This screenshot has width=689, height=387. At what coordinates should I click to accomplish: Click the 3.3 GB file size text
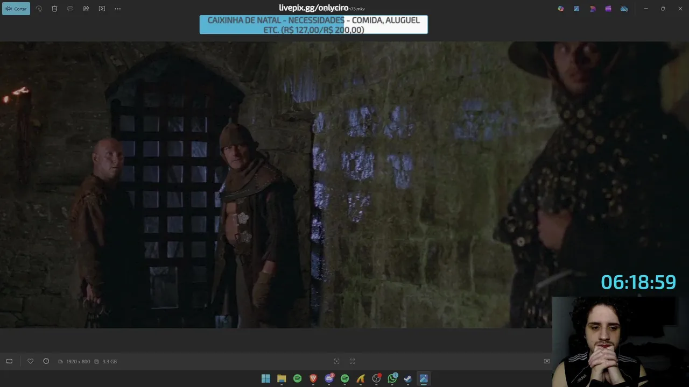pyautogui.click(x=110, y=362)
